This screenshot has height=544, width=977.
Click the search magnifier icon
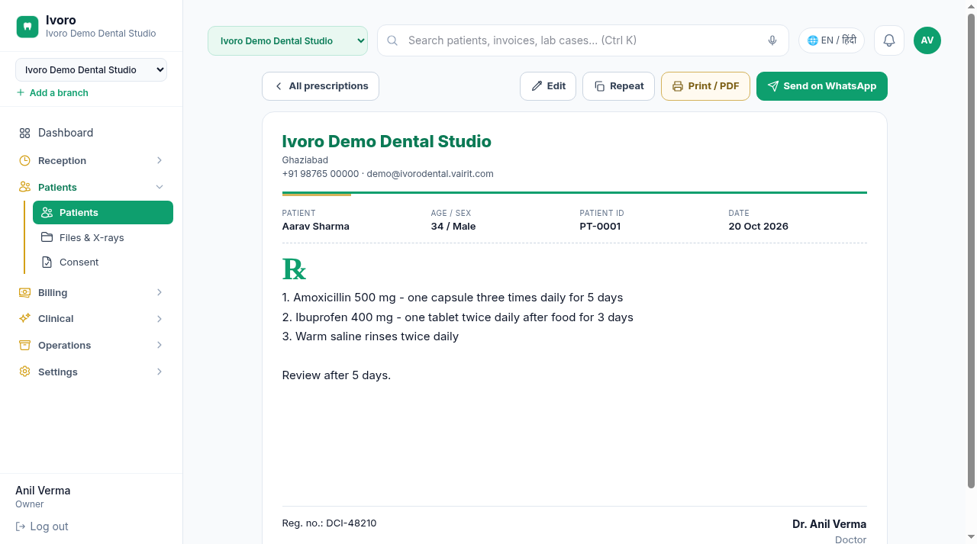pos(392,40)
